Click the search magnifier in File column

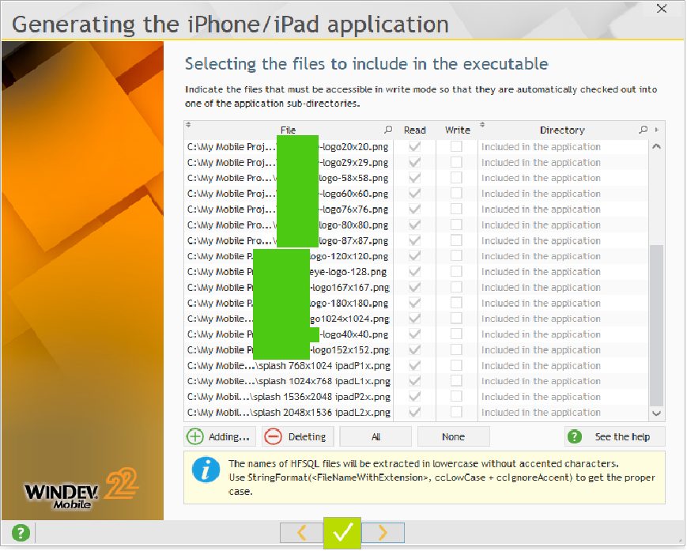click(388, 130)
